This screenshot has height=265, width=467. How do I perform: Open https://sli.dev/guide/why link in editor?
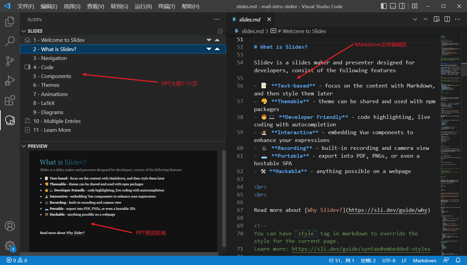388,210
